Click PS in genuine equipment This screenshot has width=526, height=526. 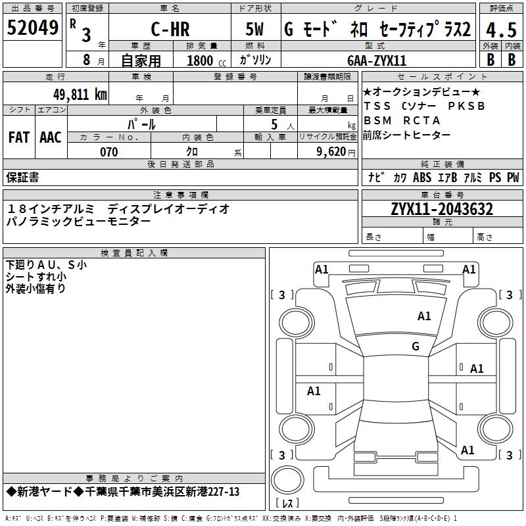click(495, 177)
